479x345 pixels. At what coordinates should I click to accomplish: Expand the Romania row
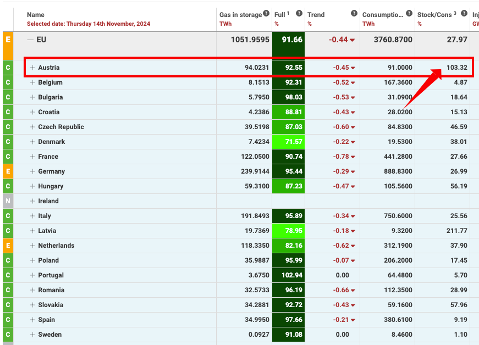point(32,290)
